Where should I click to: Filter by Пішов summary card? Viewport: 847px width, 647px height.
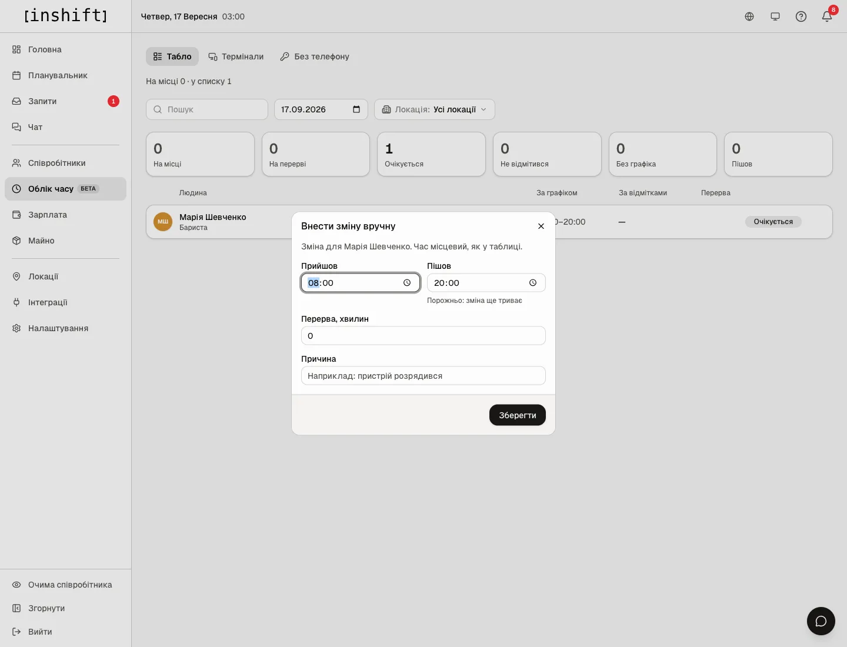coord(778,154)
